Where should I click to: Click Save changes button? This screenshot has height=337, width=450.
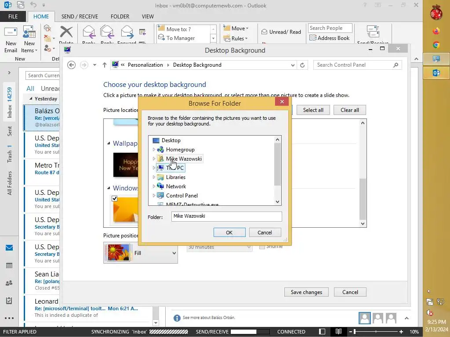[306, 292]
